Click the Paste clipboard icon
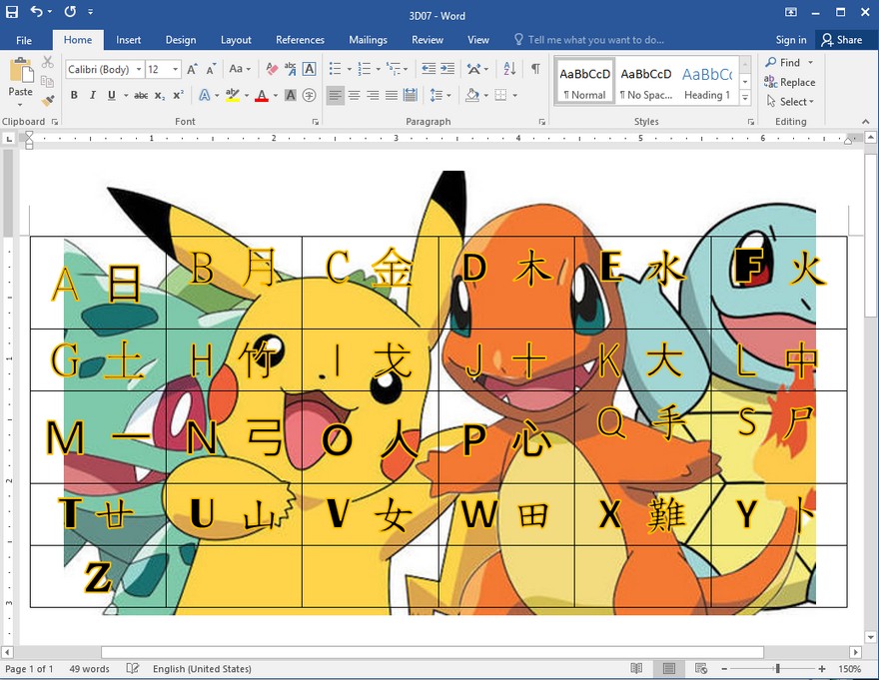The height and width of the screenshot is (680, 879). 21,71
